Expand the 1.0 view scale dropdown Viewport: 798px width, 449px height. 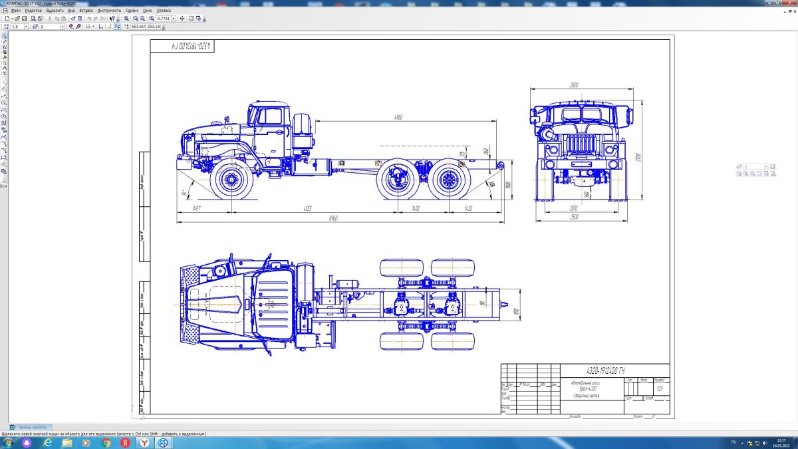[25, 27]
